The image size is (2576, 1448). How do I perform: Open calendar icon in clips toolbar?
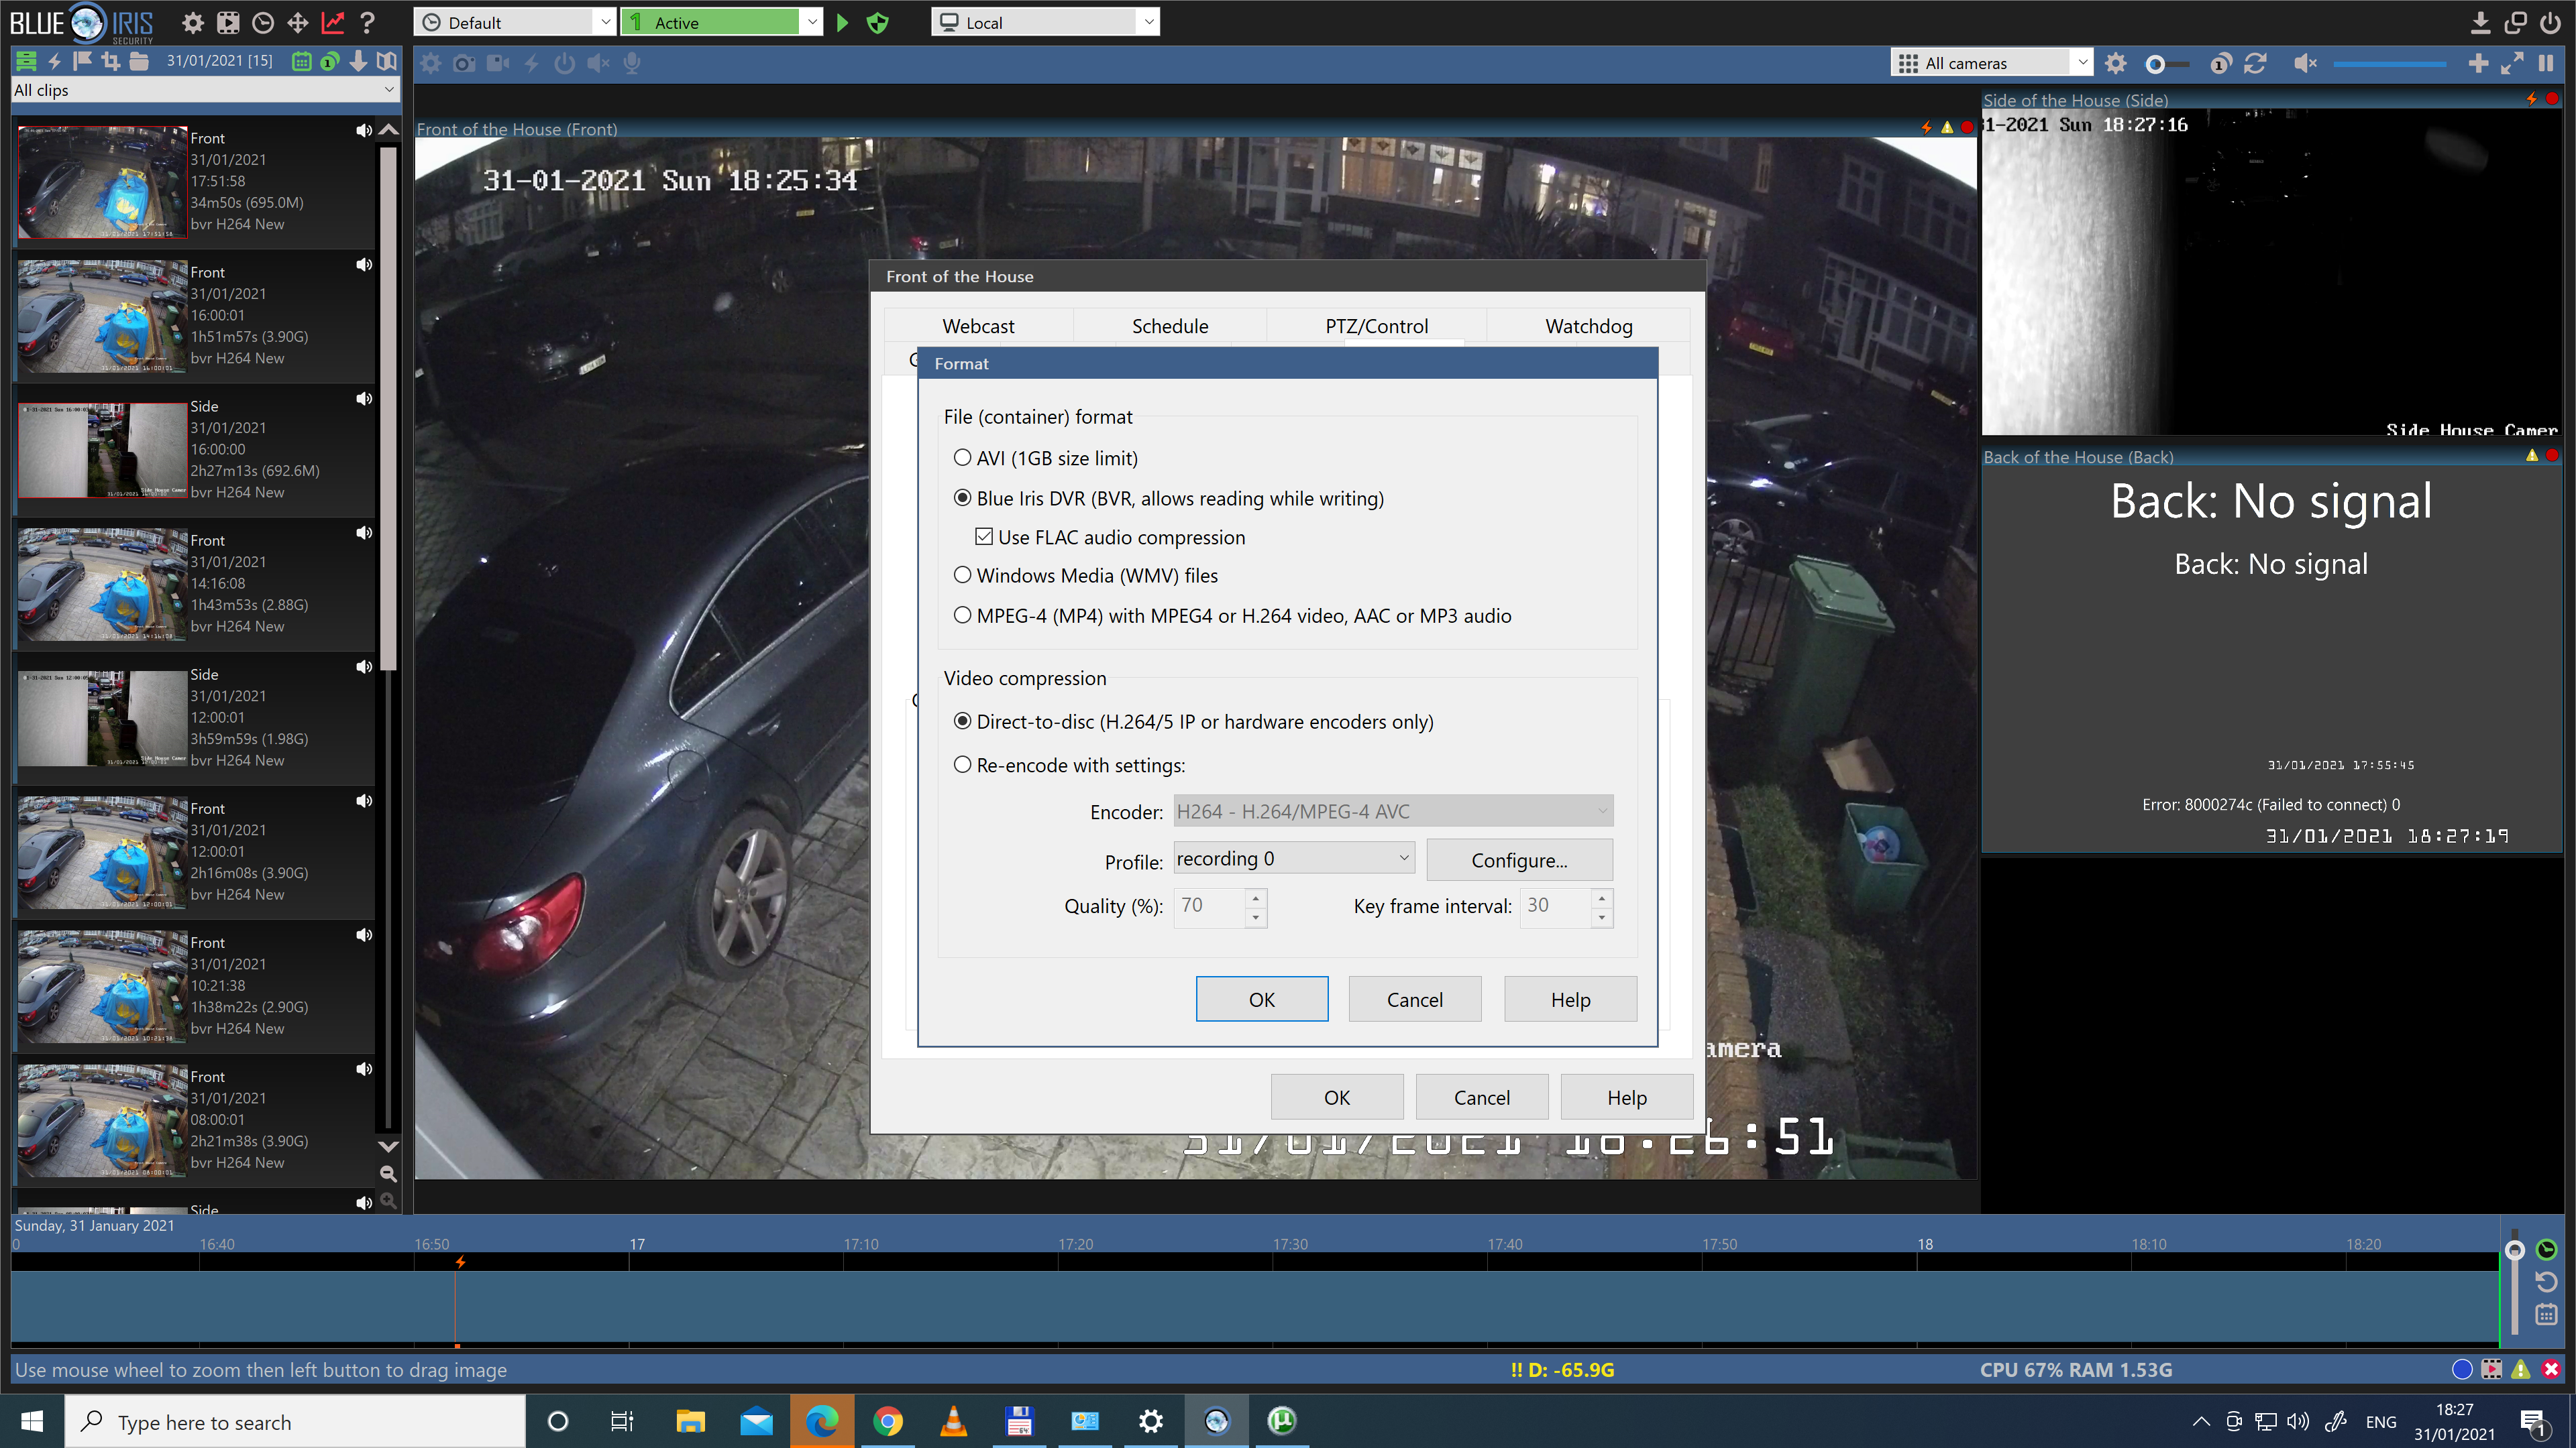300,61
